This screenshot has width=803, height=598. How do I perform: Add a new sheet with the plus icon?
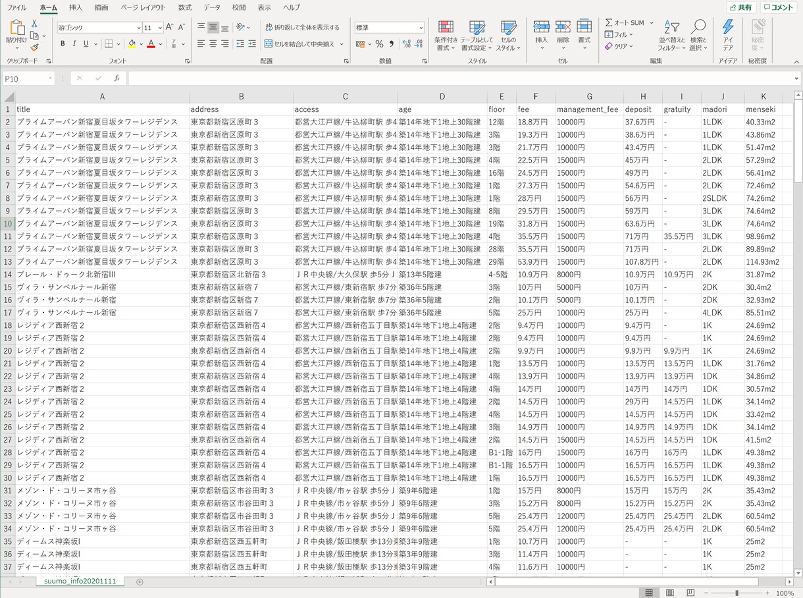pos(140,582)
